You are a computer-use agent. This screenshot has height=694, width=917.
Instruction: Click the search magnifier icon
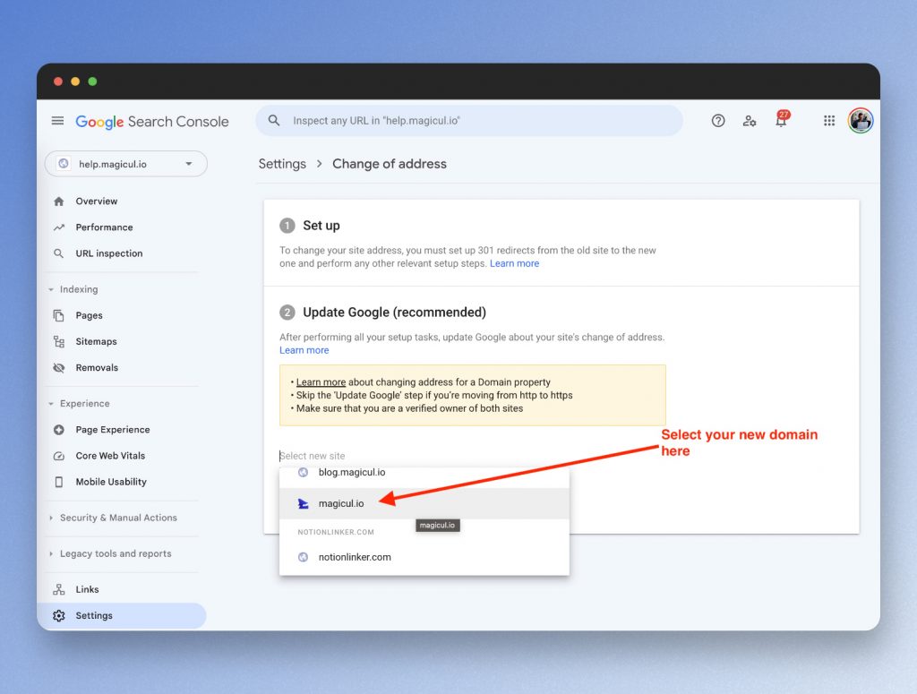tap(274, 120)
